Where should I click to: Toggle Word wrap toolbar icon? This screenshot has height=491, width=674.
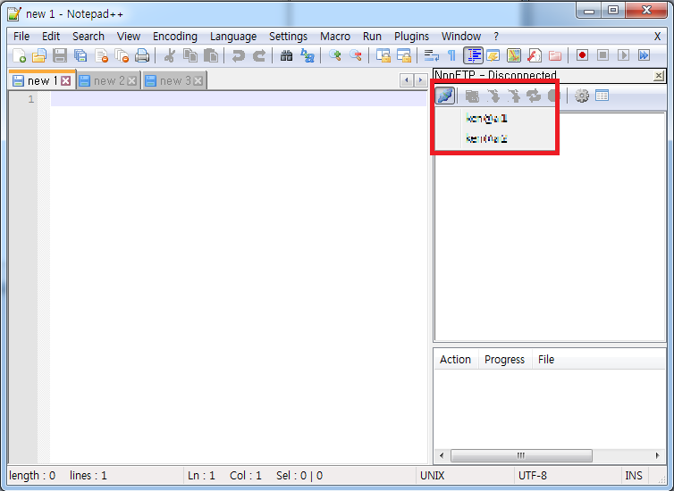(x=431, y=55)
